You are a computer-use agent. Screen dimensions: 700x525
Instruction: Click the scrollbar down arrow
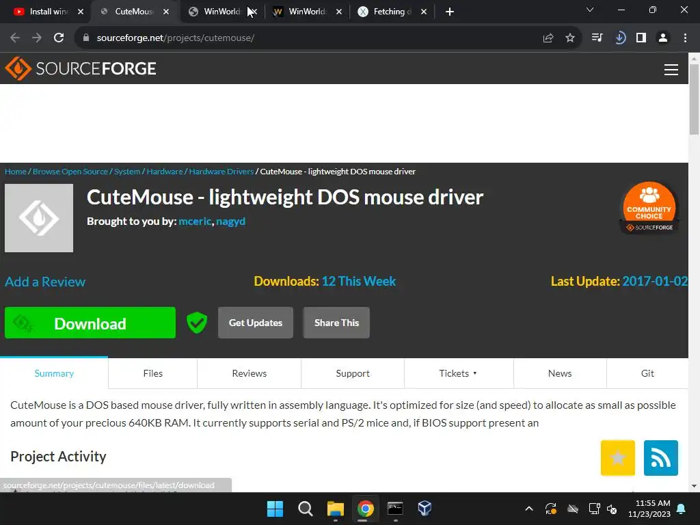tap(695, 486)
